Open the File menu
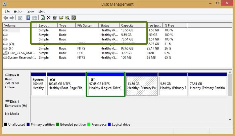This screenshot has width=235, height=136. click(x=7, y=11)
